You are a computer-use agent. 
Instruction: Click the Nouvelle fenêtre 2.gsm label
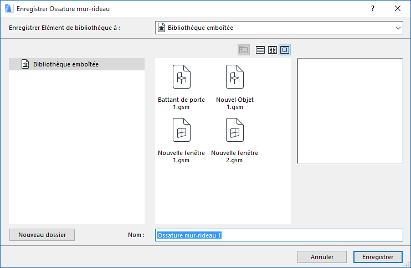[x=235, y=157]
